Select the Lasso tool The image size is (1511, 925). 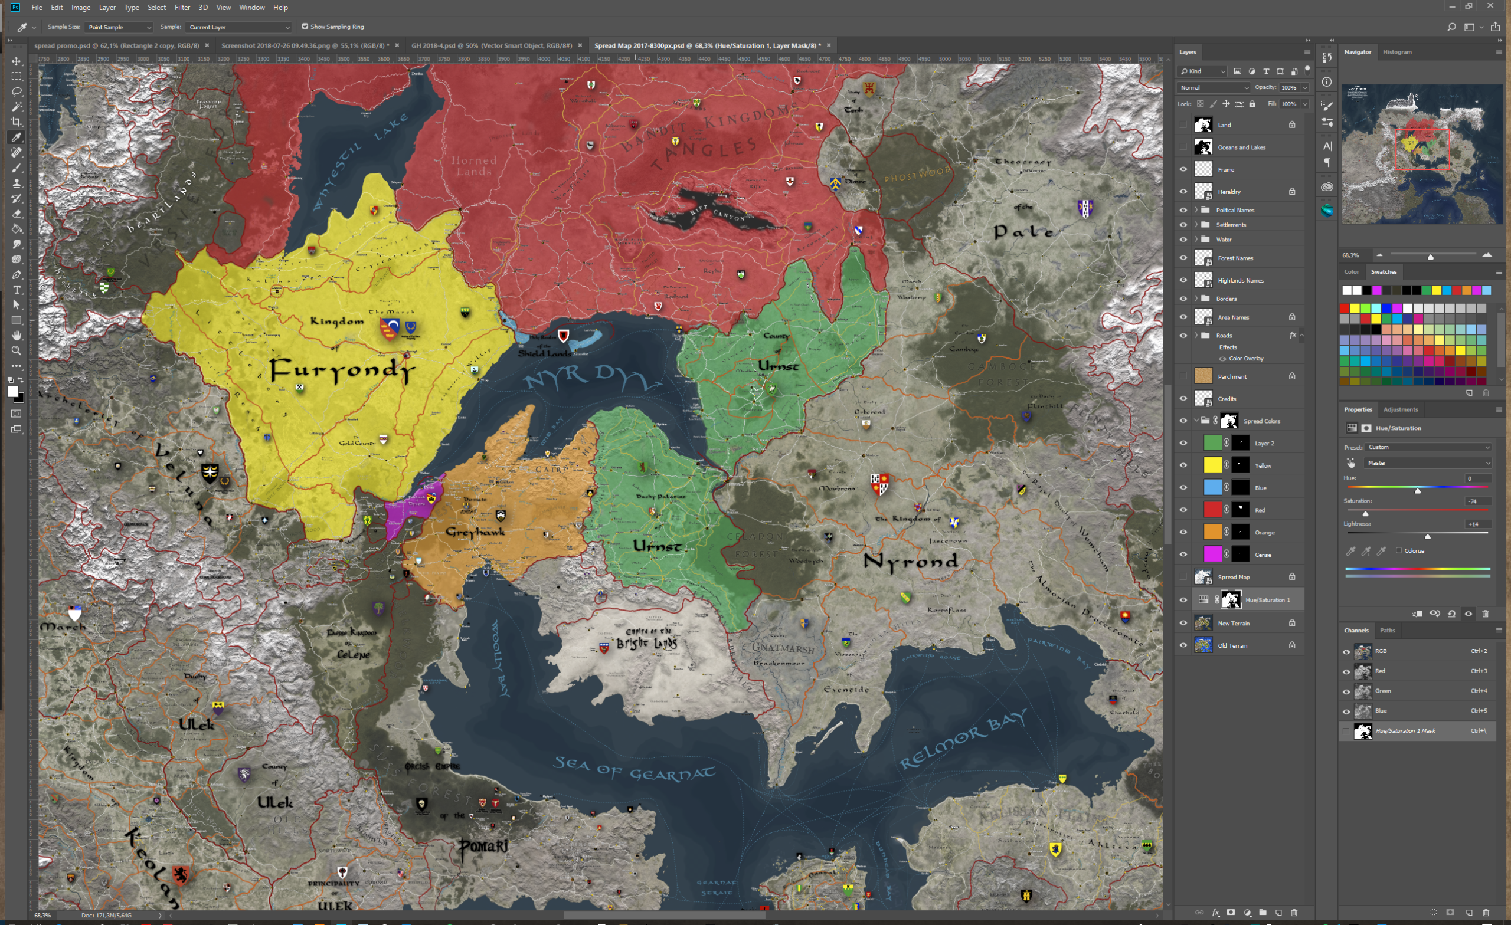click(17, 92)
